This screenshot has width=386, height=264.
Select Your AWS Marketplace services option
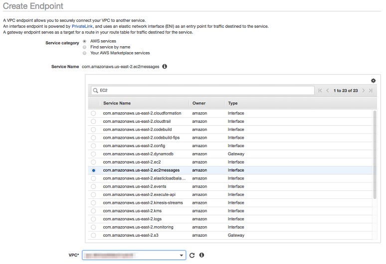click(84, 53)
